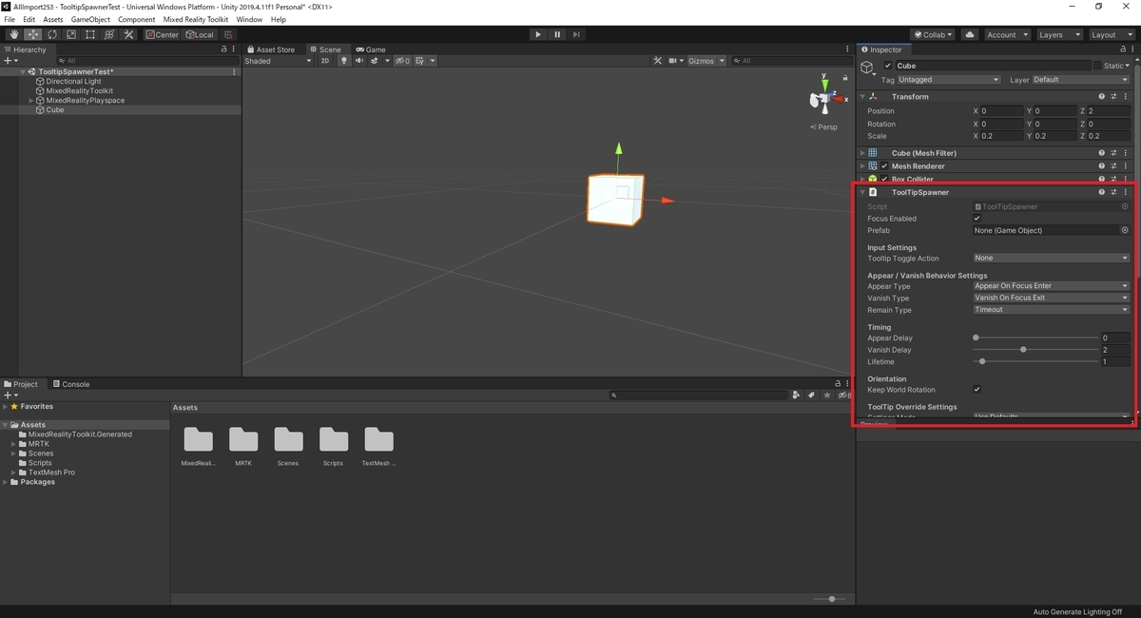This screenshot has height=618, width=1141.
Task: Disable the Mesh Renderer checkbox
Action: click(x=884, y=166)
